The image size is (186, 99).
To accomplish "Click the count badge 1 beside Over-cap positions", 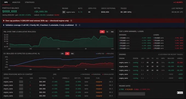I will click(x=71, y=21).
